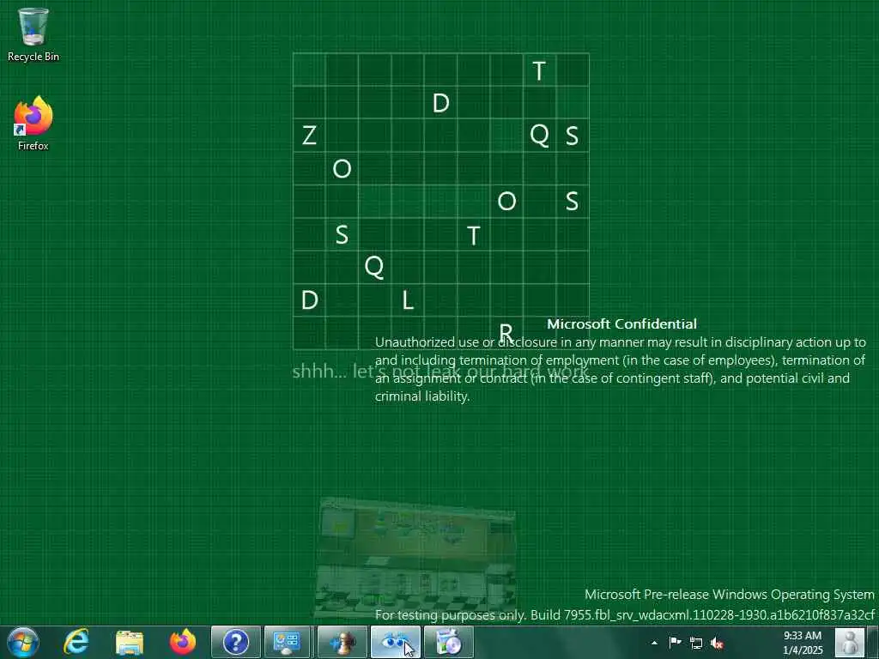Click the grid letter S in the T row
This screenshot has height=659, width=879.
click(342, 234)
